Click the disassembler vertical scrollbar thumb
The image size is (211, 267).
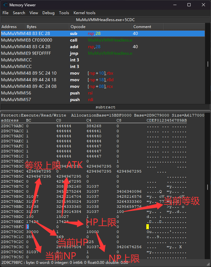click(208, 64)
